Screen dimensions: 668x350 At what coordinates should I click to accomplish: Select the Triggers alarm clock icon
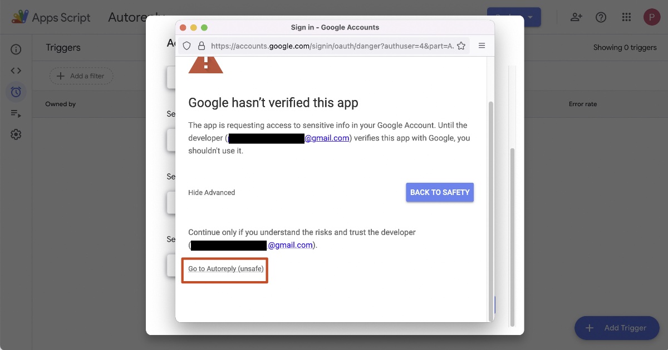point(16,92)
